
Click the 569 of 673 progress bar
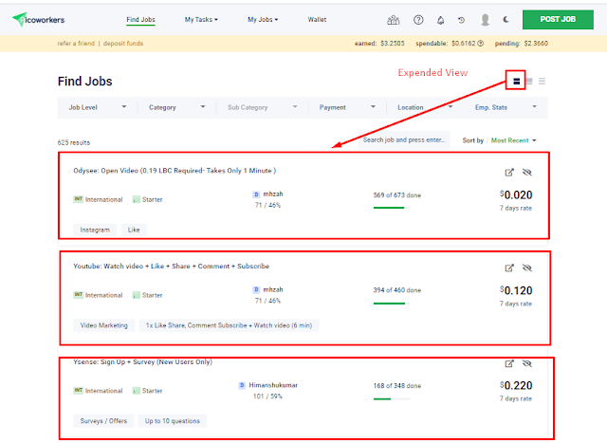(x=392, y=208)
